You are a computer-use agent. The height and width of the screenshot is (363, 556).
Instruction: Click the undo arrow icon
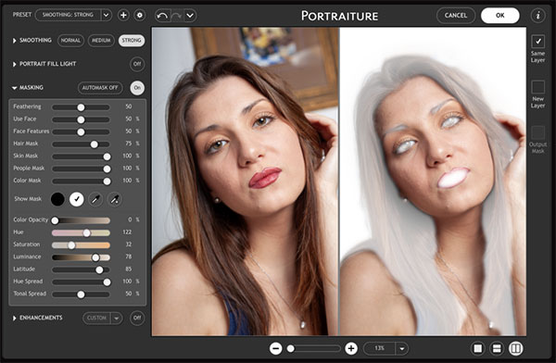pos(163,16)
